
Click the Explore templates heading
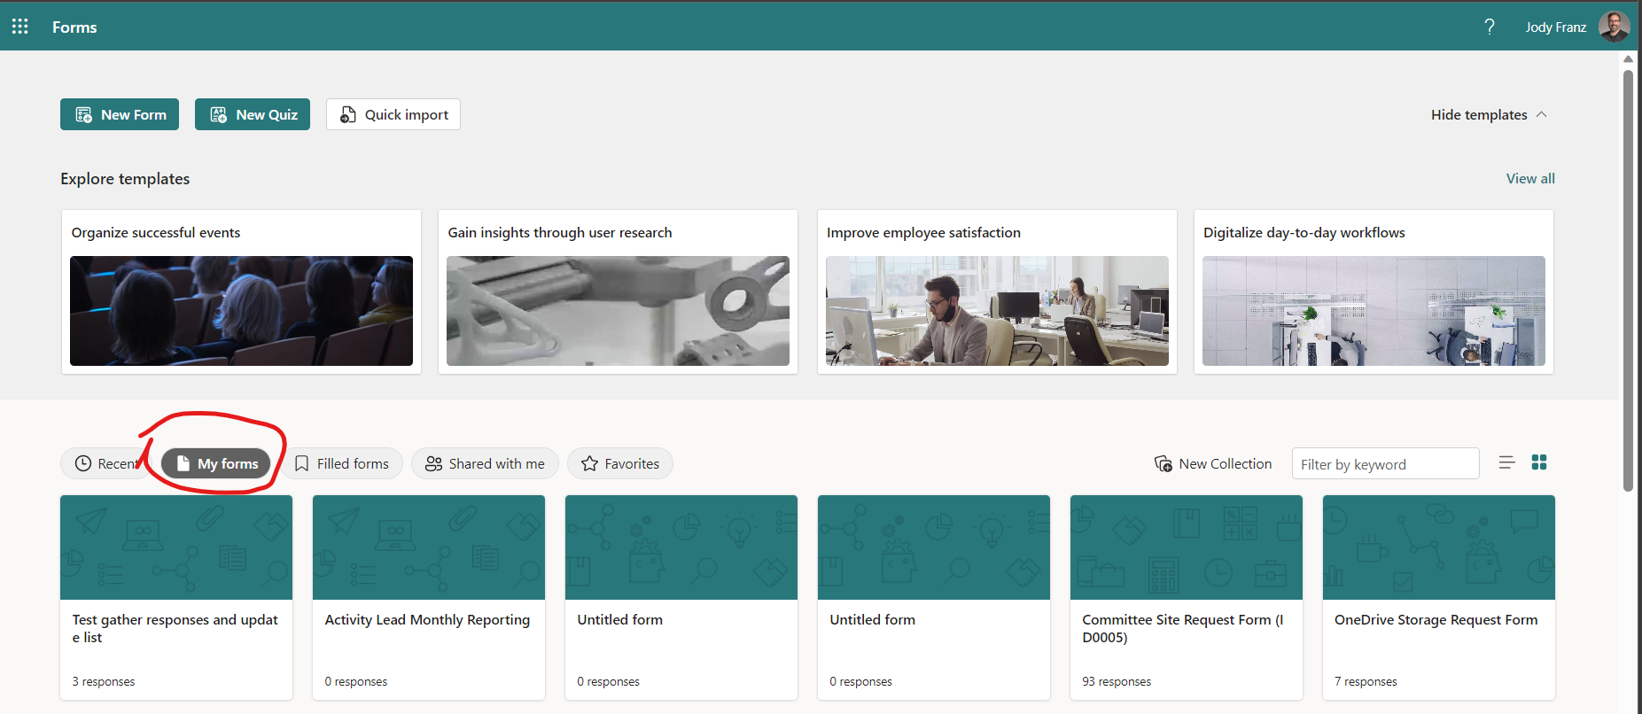pos(125,178)
